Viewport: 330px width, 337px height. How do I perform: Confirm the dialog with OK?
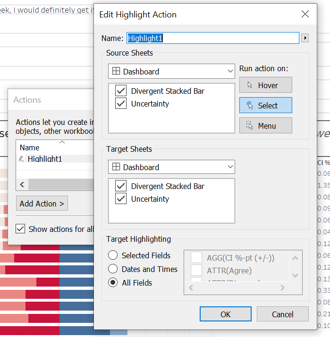[x=225, y=314]
